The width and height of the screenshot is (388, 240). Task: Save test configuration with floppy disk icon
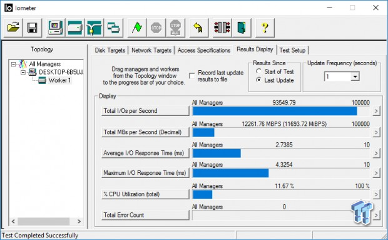33,28
